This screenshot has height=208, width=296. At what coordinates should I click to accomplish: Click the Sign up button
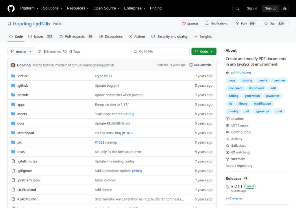tap(271, 8)
